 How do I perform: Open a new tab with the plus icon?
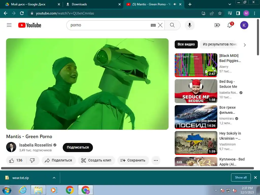pos(190,4)
